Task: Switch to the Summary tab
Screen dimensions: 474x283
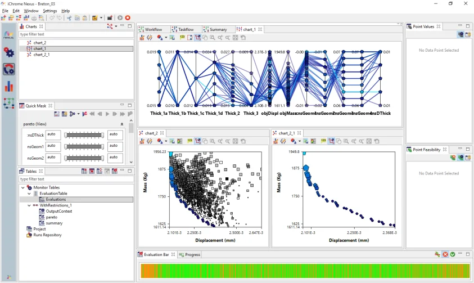Action: click(218, 29)
